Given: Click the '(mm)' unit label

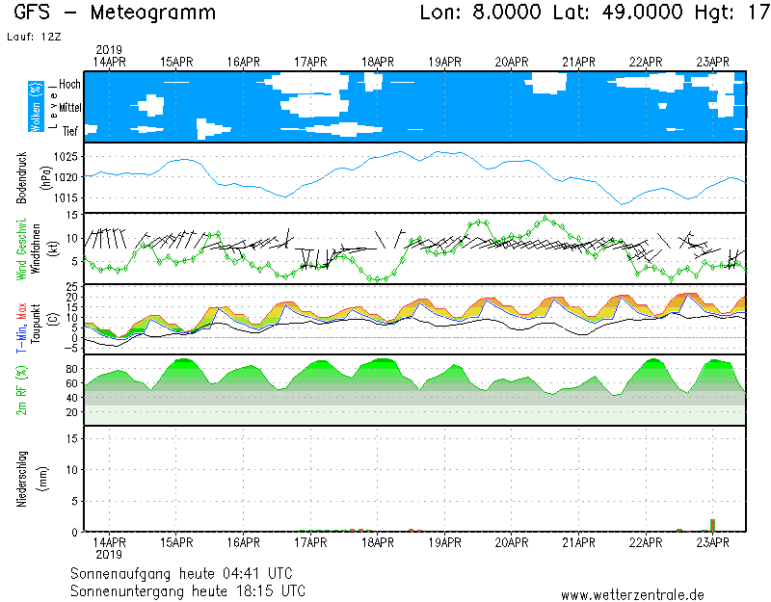Looking at the screenshot, I should (x=44, y=479).
